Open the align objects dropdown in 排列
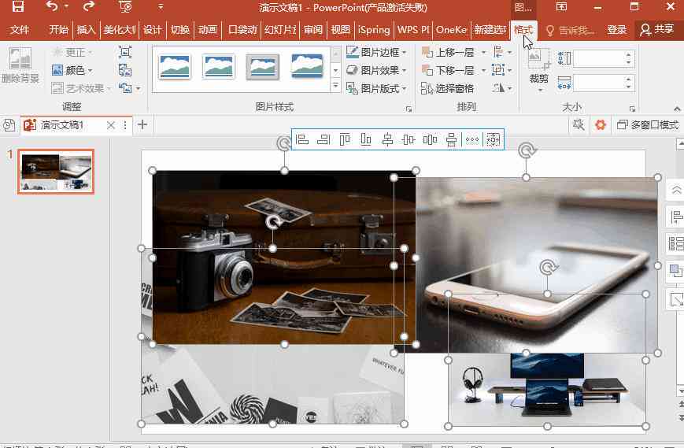Screen dimensions: 684x448 (502, 52)
